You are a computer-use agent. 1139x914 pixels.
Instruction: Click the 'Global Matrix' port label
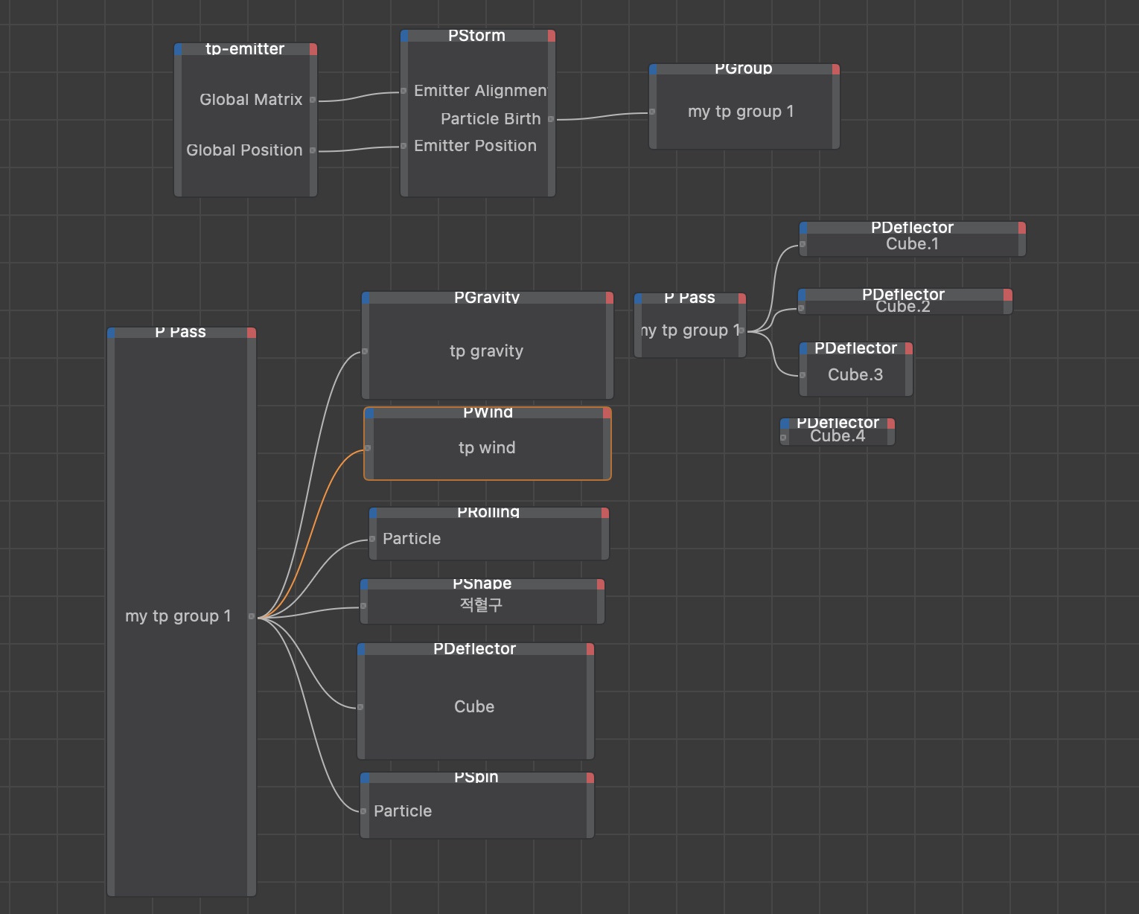coord(251,100)
